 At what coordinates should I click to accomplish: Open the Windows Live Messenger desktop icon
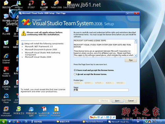coord(19,5)
